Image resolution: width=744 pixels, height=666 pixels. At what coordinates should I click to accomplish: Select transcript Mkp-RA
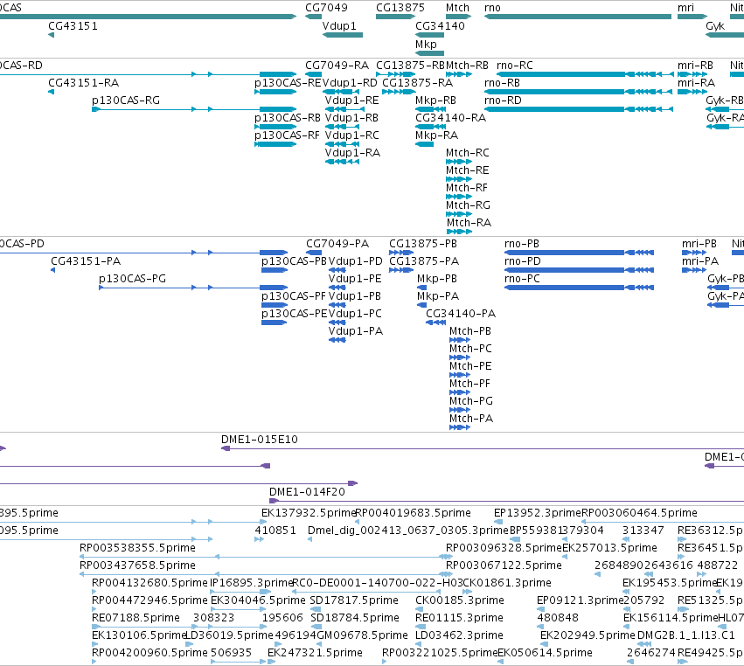(424, 144)
